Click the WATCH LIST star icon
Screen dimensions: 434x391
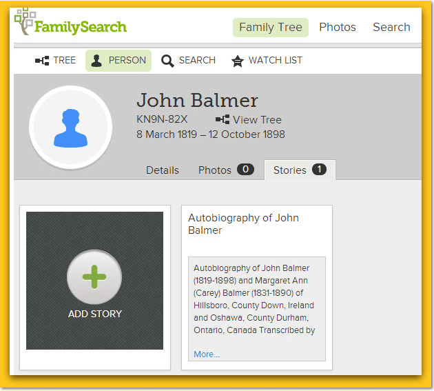238,61
